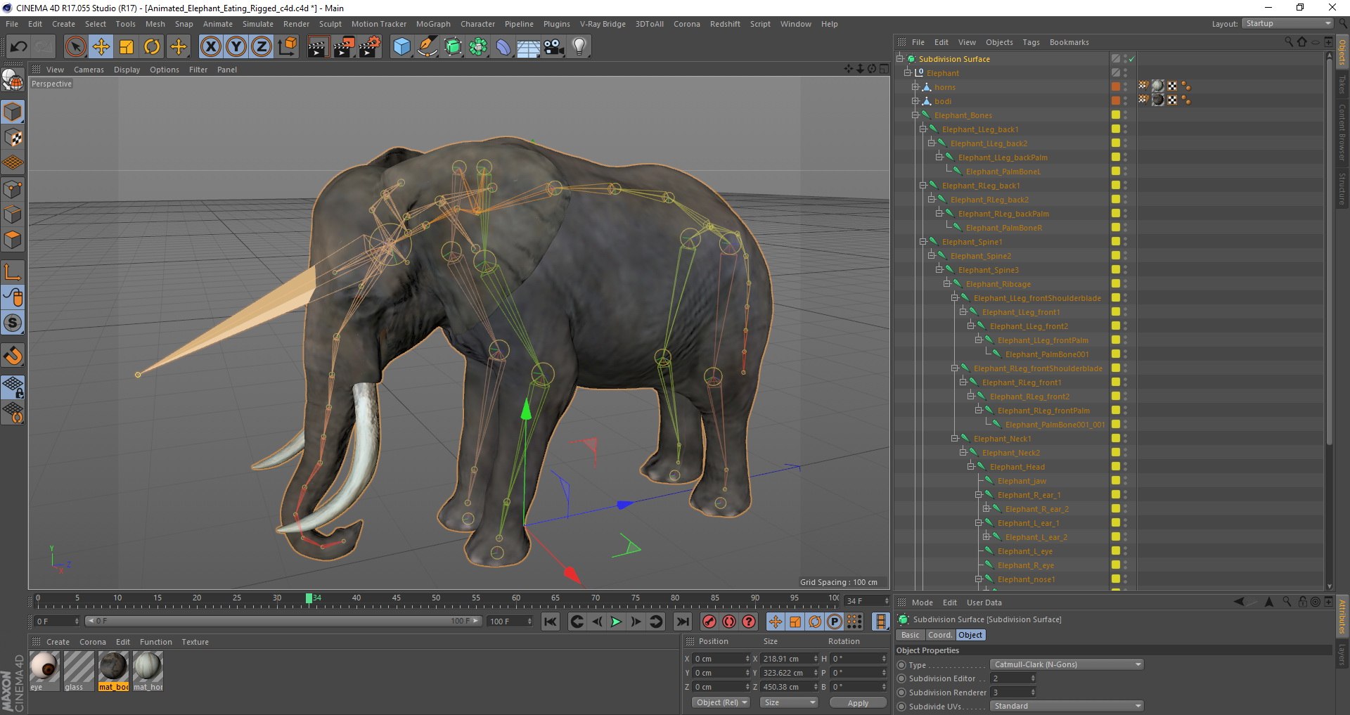Image resolution: width=1350 pixels, height=715 pixels.
Task: Expand the horns object
Action: pyautogui.click(x=915, y=87)
